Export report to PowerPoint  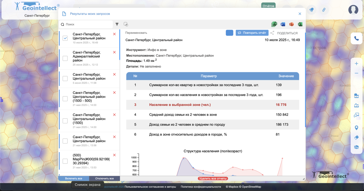(x=291, y=24)
